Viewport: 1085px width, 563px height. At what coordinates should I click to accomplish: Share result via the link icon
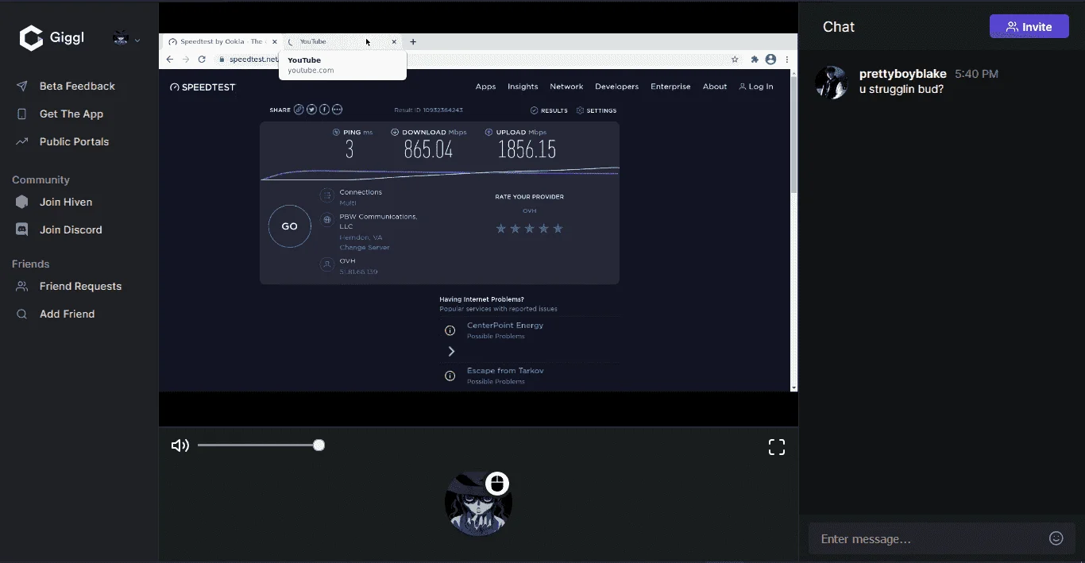[x=299, y=110]
